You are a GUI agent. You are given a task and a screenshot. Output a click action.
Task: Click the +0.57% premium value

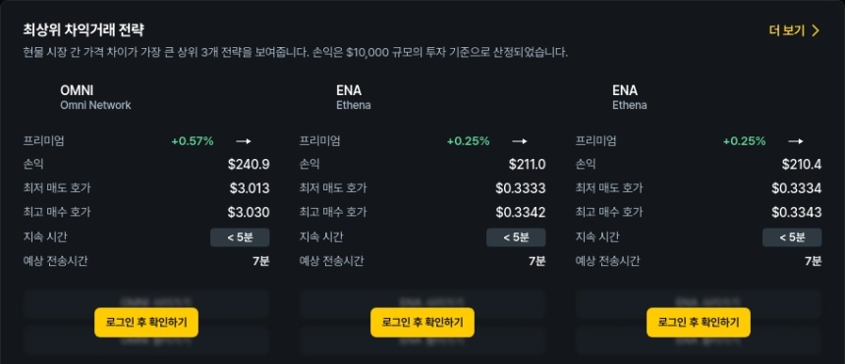(193, 141)
